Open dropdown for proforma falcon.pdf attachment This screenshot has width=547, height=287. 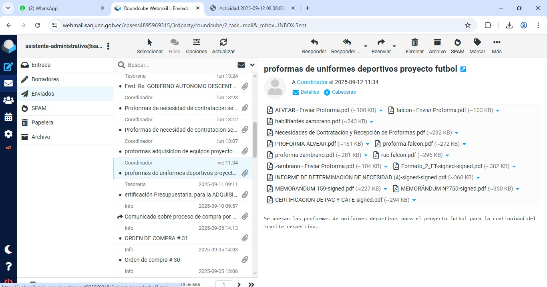click(464, 144)
